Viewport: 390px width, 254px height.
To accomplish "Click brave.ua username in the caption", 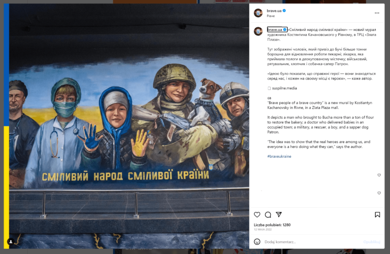I will (x=275, y=29).
